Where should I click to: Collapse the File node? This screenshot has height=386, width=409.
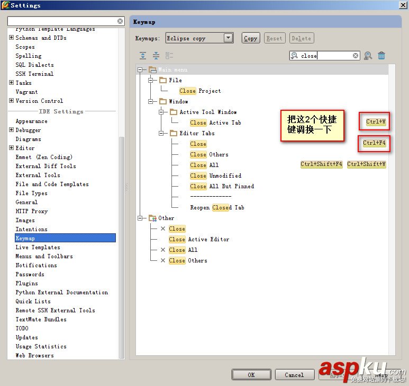(x=150, y=80)
